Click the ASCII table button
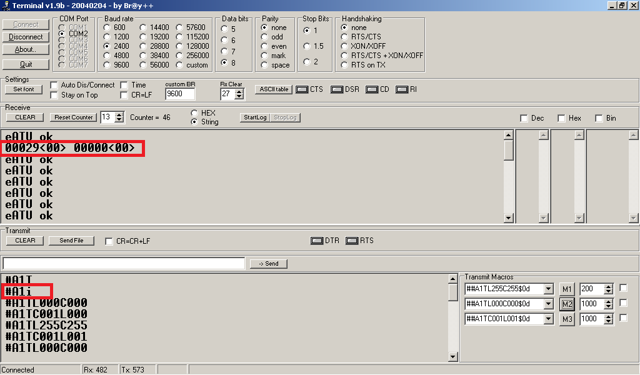This screenshot has height=375, width=640. click(274, 89)
